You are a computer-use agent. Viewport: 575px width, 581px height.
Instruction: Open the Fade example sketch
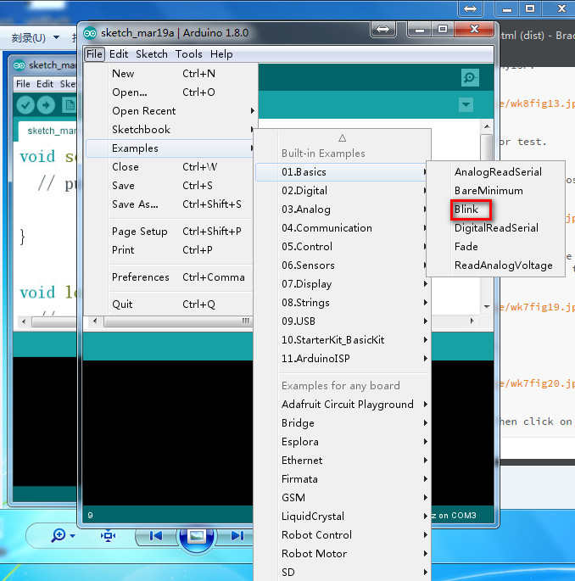pyautogui.click(x=496, y=247)
